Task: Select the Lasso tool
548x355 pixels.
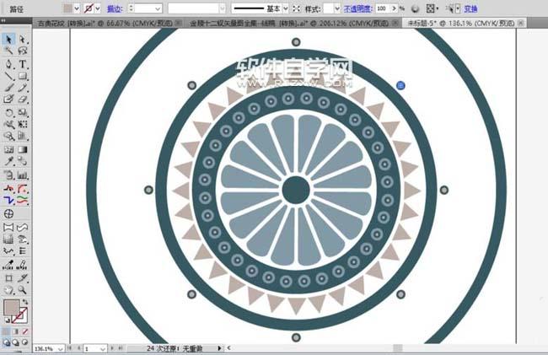Action: click(x=23, y=51)
